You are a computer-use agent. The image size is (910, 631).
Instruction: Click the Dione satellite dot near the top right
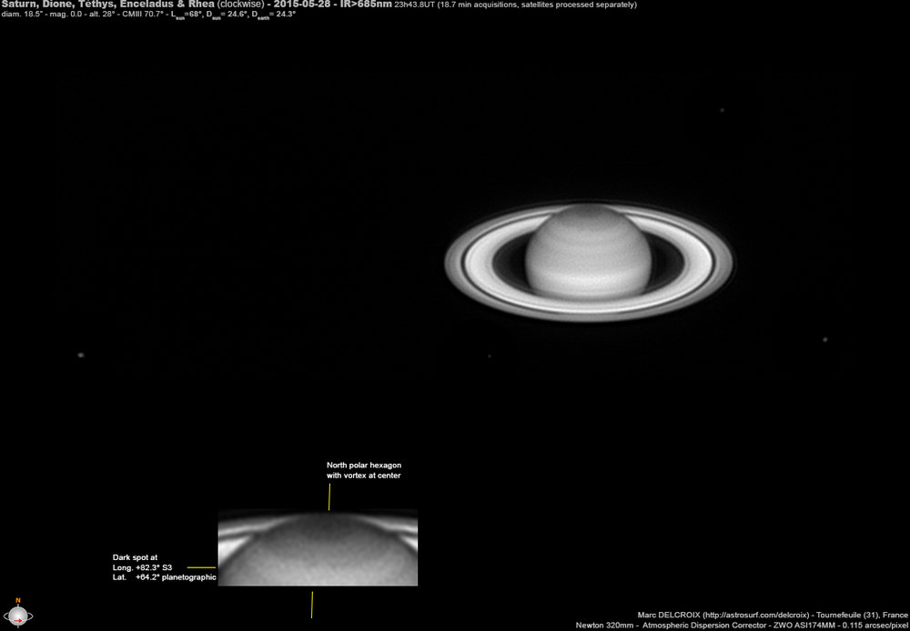click(722, 109)
